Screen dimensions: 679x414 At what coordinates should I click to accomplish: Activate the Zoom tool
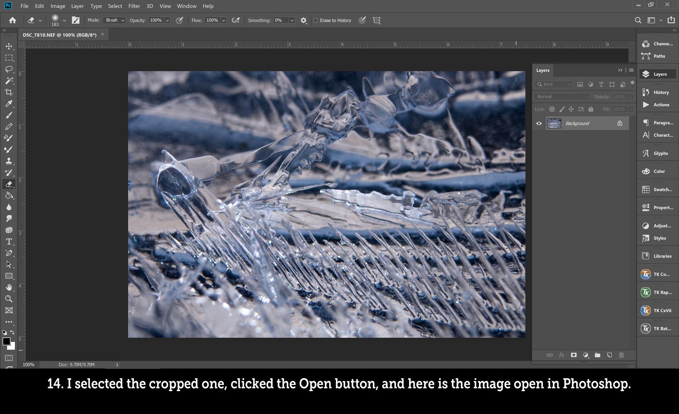click(9, 298)
